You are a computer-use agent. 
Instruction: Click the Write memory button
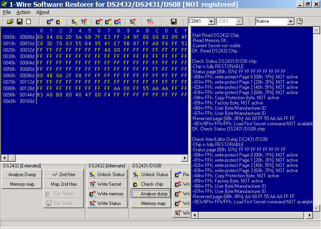coord(107,194)
